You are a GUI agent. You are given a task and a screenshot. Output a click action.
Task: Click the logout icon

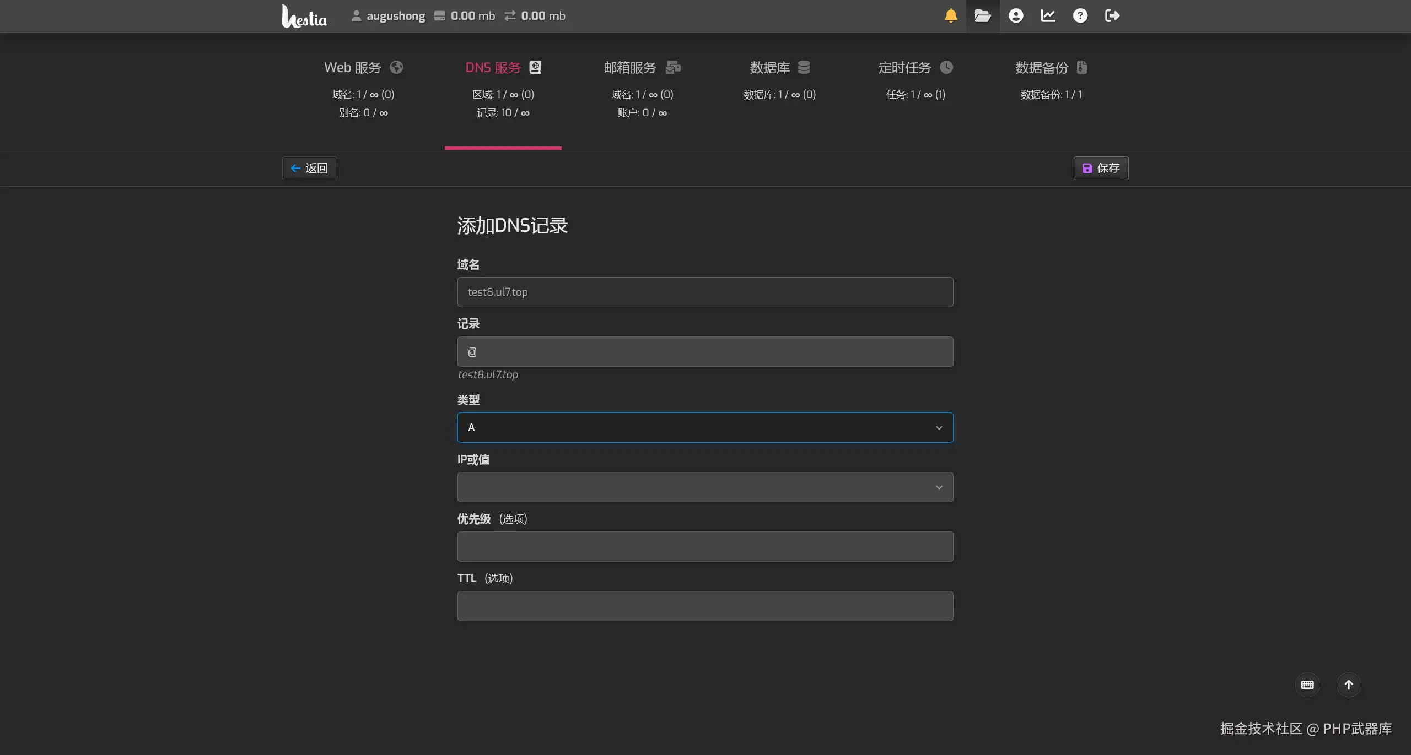1112,16
